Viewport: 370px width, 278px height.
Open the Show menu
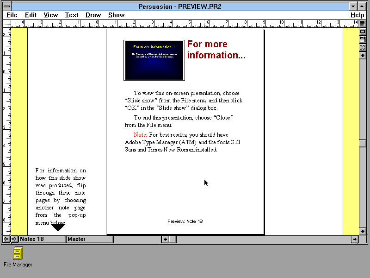tap(116, 15)
